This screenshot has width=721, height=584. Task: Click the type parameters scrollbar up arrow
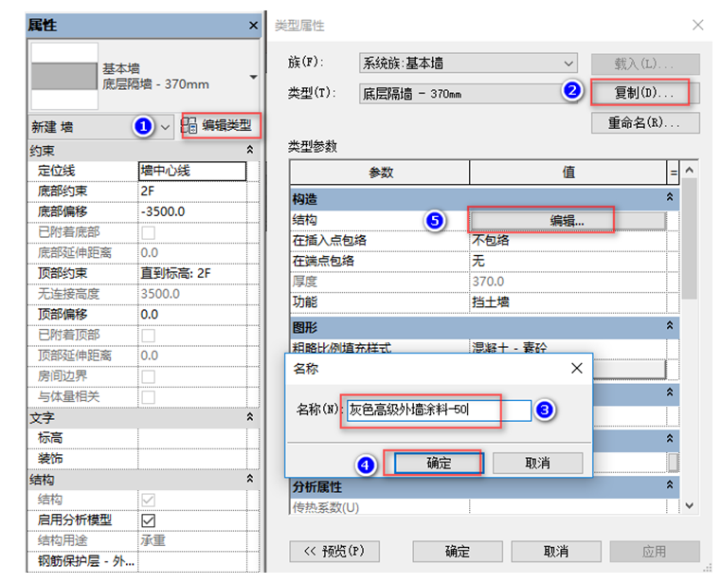click(x=689, y=170)
